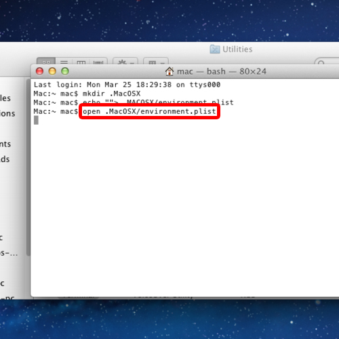The height and width of the screenshot is (339, 339).
Task: Click the 'Last login: Mon Mar 25' line
Action: pos(127,85)
